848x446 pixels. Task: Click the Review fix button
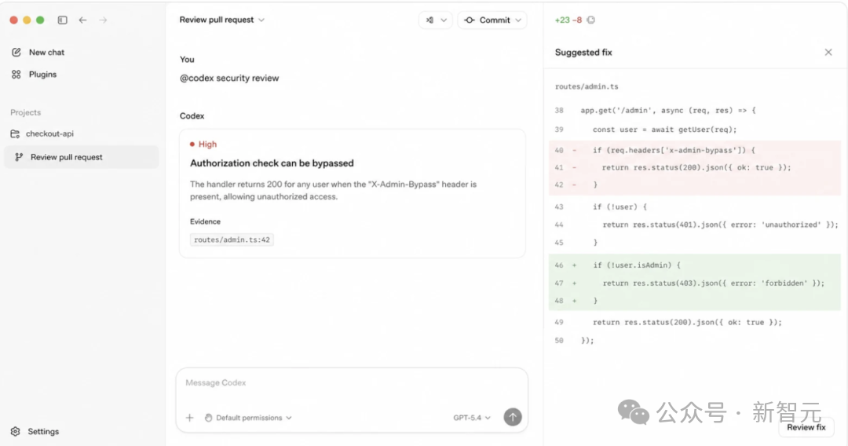coord(806,427)
